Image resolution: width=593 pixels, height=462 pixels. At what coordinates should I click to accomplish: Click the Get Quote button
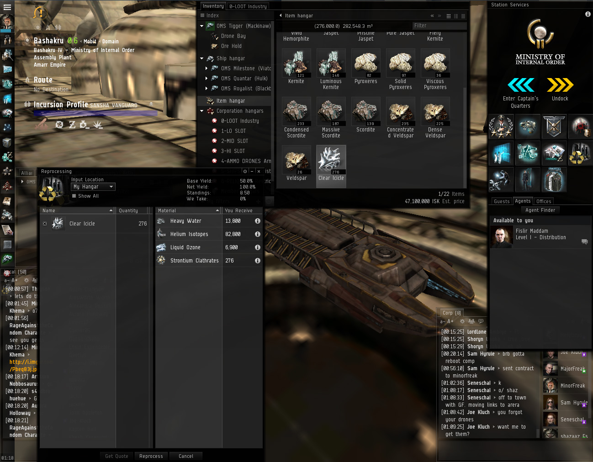117,456
